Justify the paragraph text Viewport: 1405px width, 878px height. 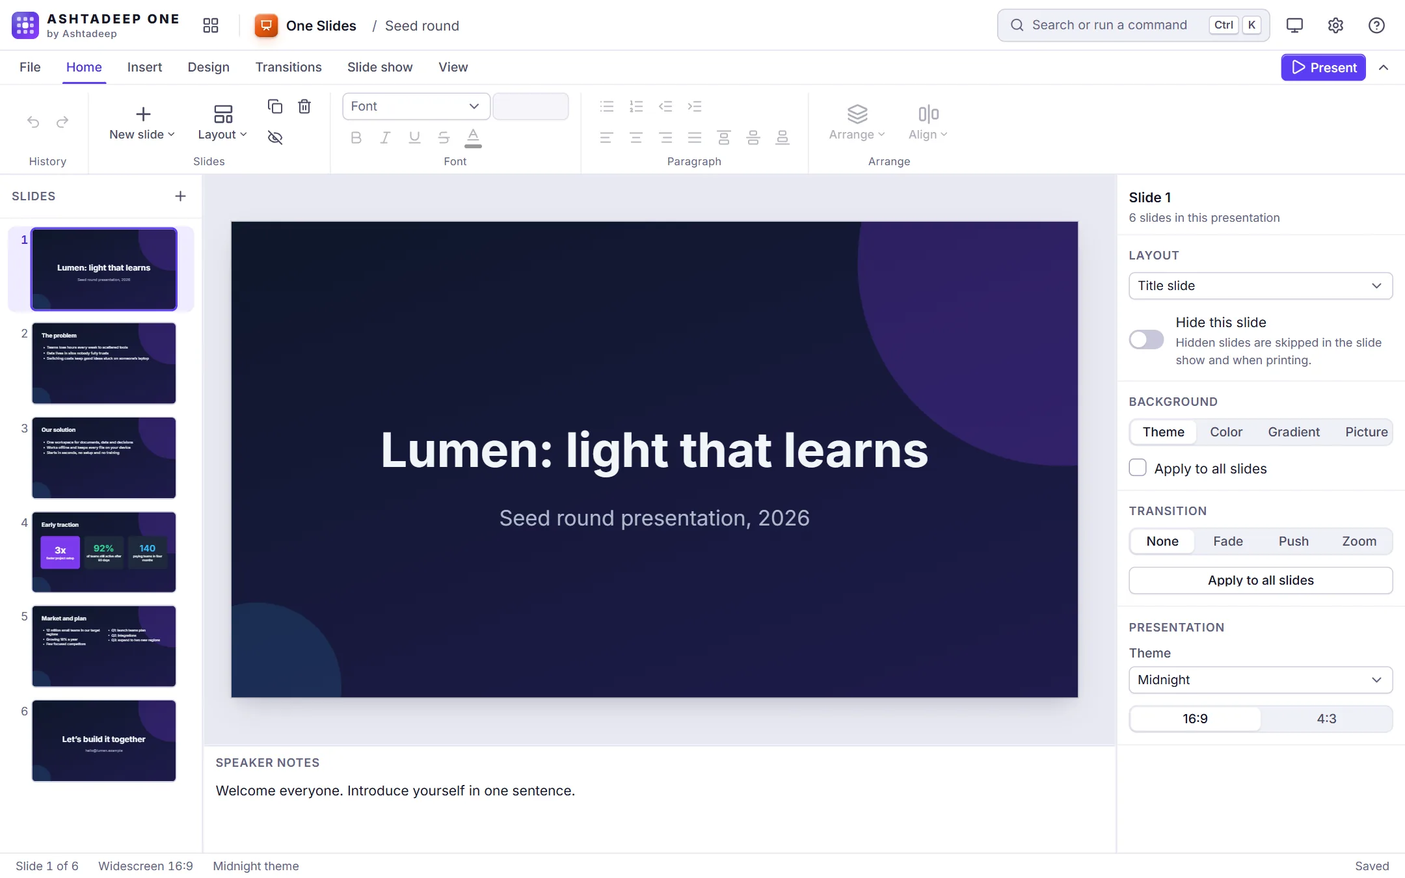[695, 137]
